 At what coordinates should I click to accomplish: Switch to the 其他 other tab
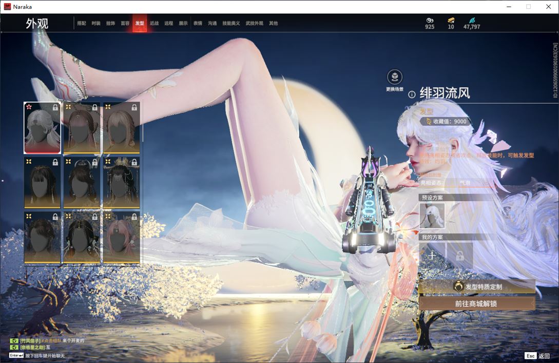point(274,23)
